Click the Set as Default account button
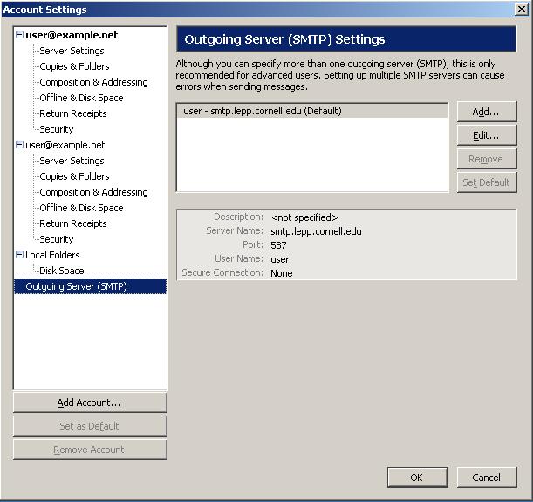The image size is (533, 502). 90,426
